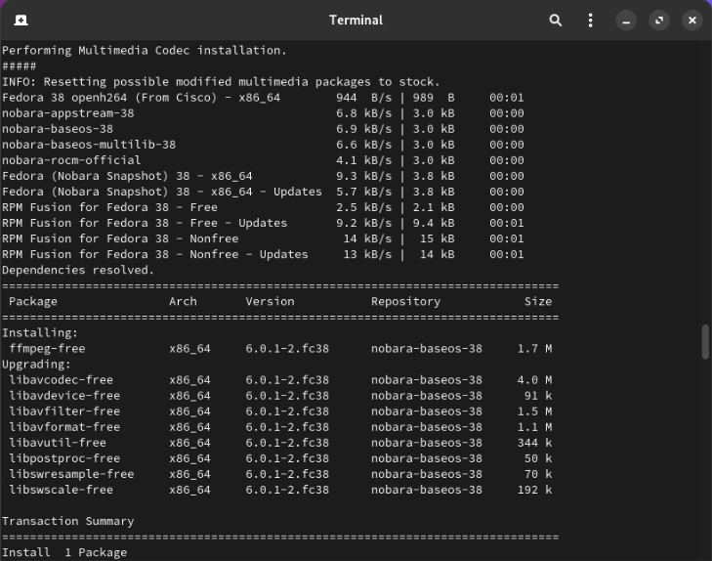
Task: Click the '344 k' size of libavutil-free
Action: click(534, 443)
